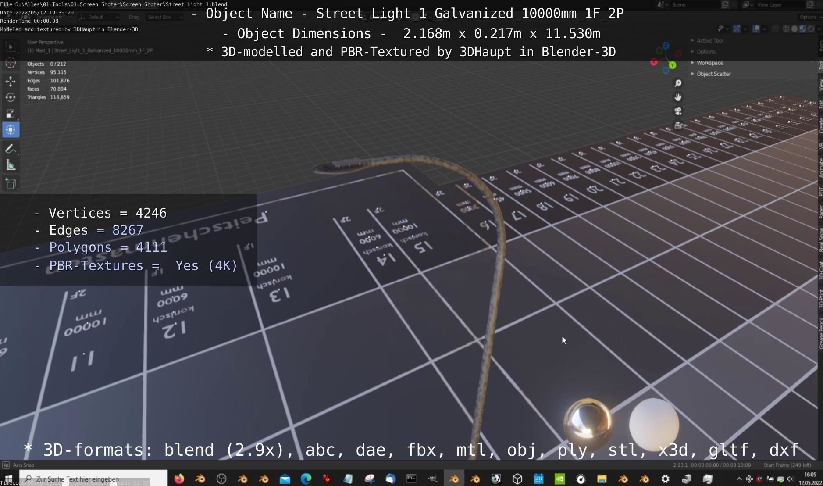Select the Measure tool
The image size is (823, 486).
coord(11,165)
